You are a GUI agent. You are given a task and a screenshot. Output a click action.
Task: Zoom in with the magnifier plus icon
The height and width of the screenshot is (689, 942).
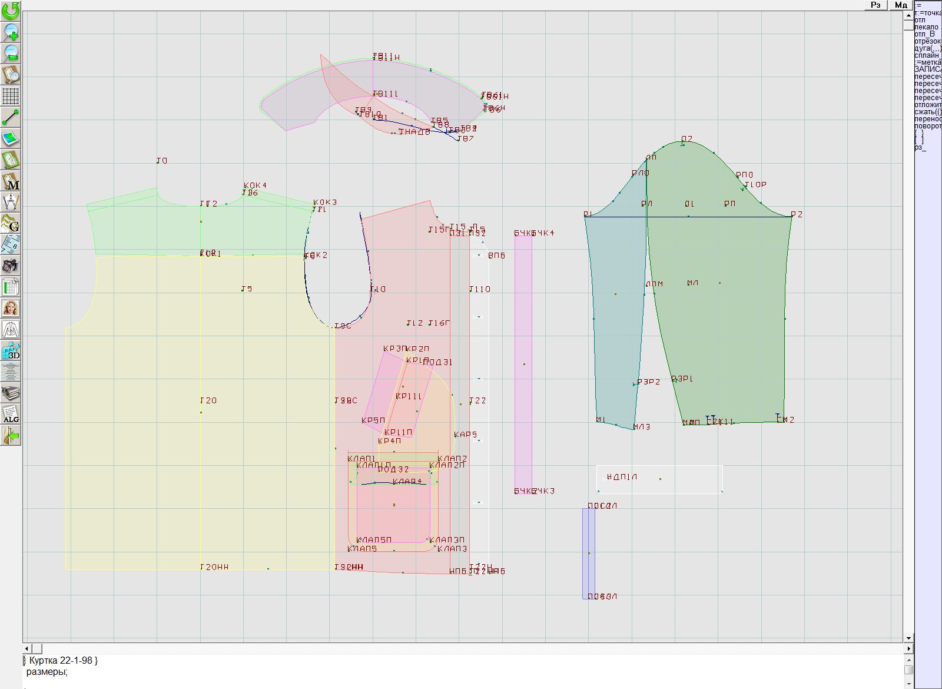(x=11, y=32)
